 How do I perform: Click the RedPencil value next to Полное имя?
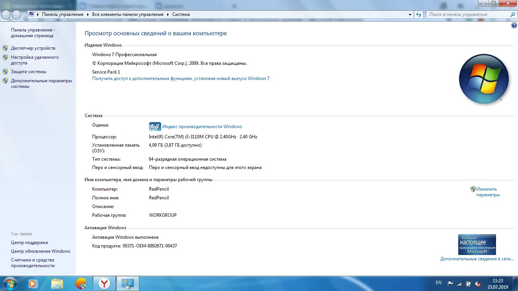click(x=159, y=198)
